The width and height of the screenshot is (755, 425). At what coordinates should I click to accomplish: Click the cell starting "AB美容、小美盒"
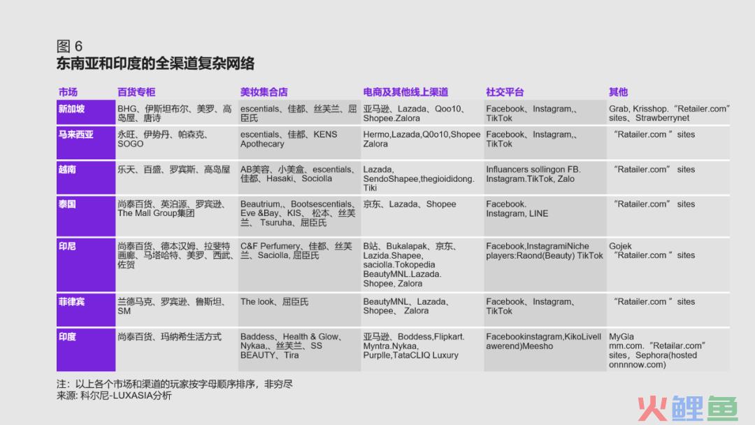[299, 178]
